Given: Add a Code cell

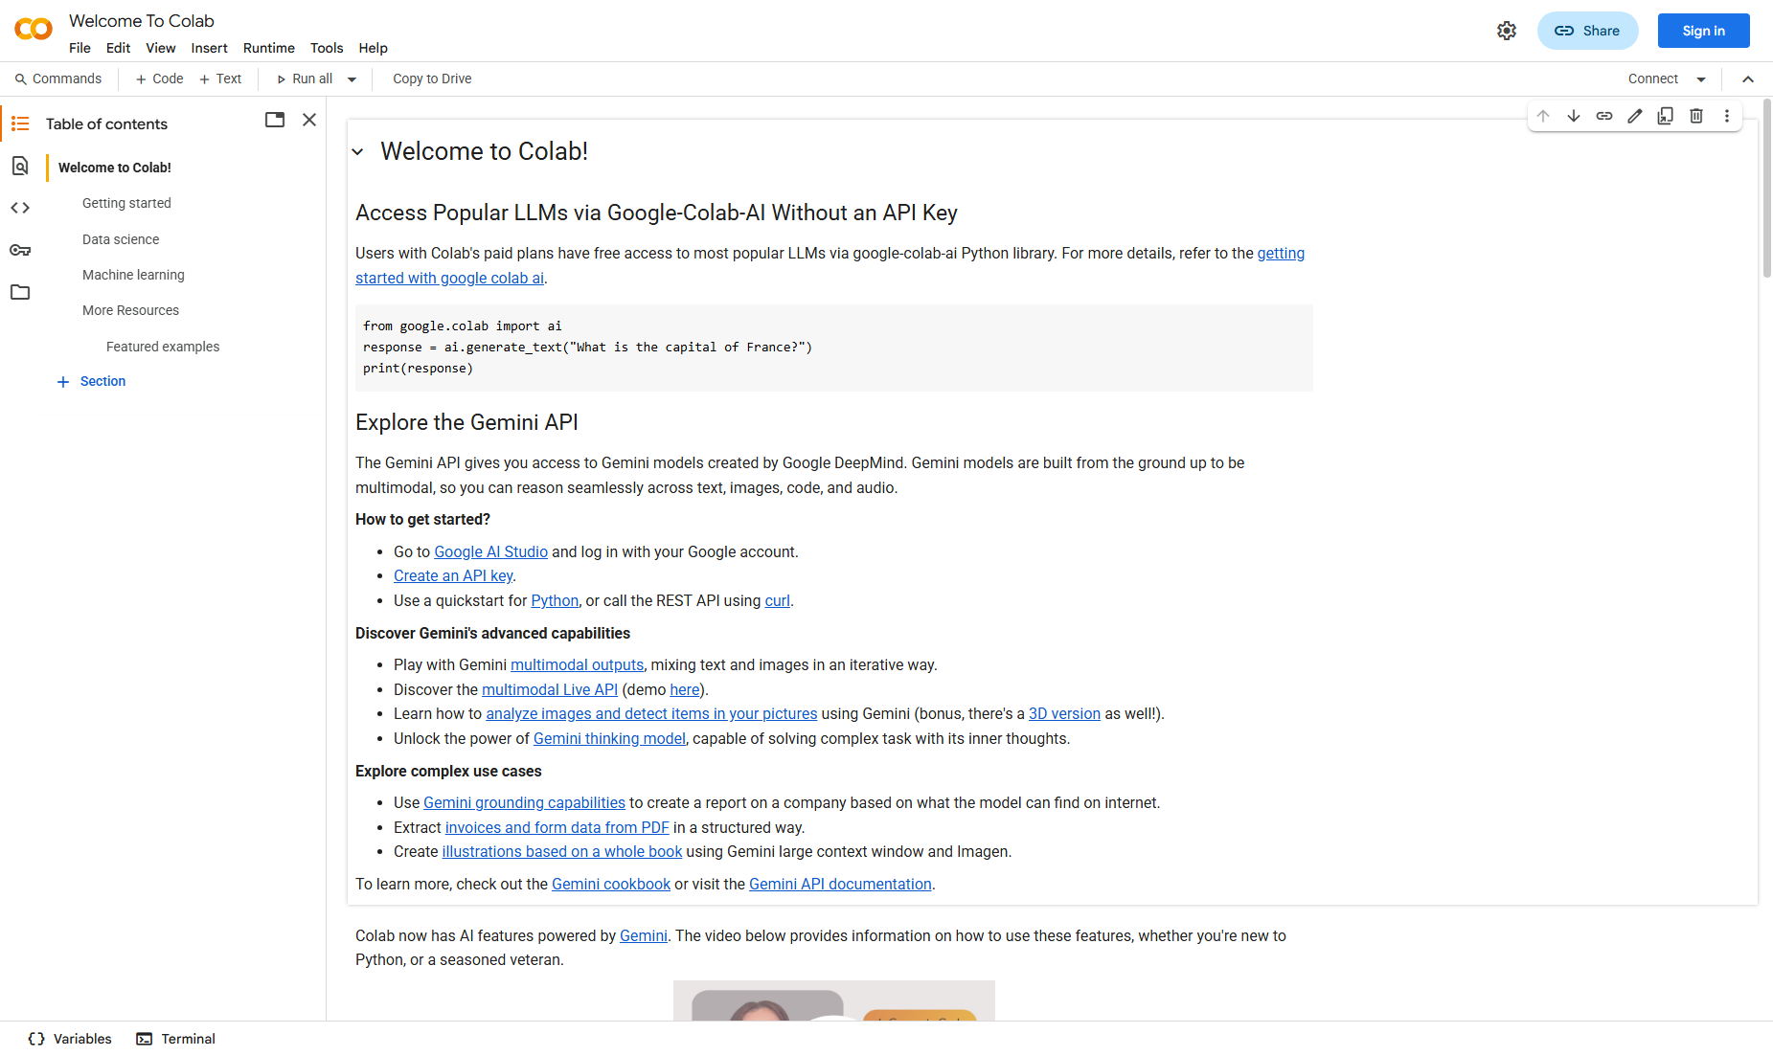Looking at the screenshot, I should [159, 79].
